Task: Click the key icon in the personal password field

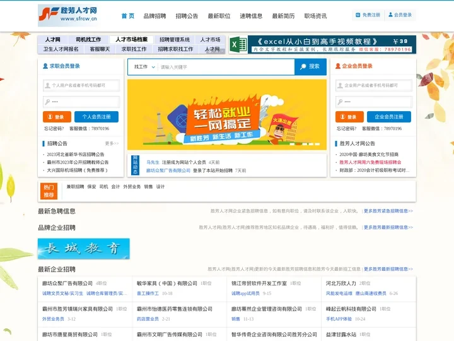Action: (47, 102)
